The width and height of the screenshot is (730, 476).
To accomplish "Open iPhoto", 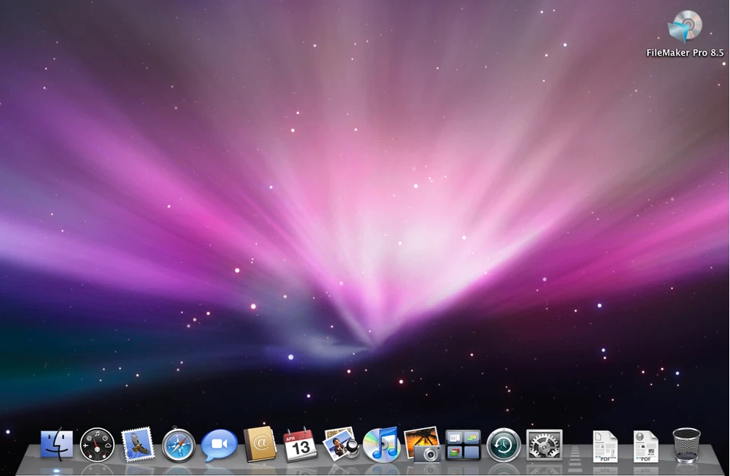I will (342, 445).
